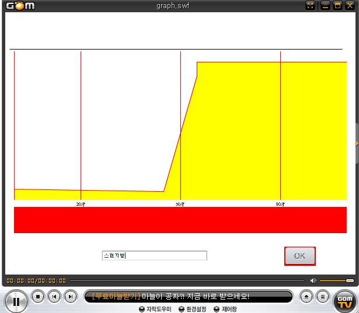Toggle 자막도우미 subtitle helper
Viewport: 359px width, 313px height.
(156, 309)
